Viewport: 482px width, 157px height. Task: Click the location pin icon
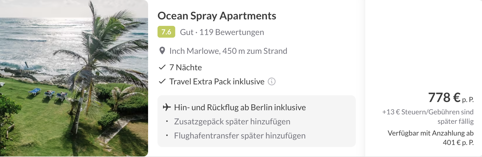coord(162,51)
